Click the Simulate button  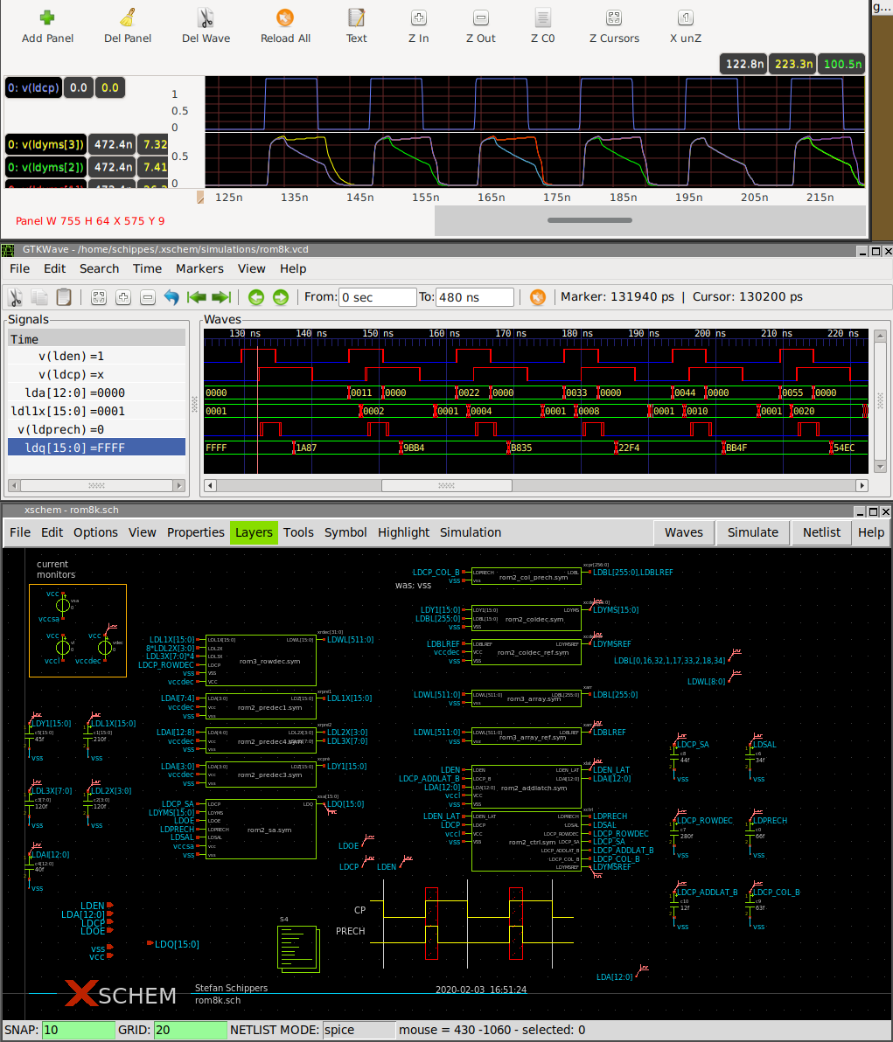[752, 532]
